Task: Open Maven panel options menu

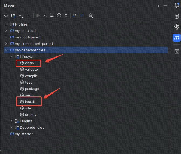Action: tap(158, 5)
